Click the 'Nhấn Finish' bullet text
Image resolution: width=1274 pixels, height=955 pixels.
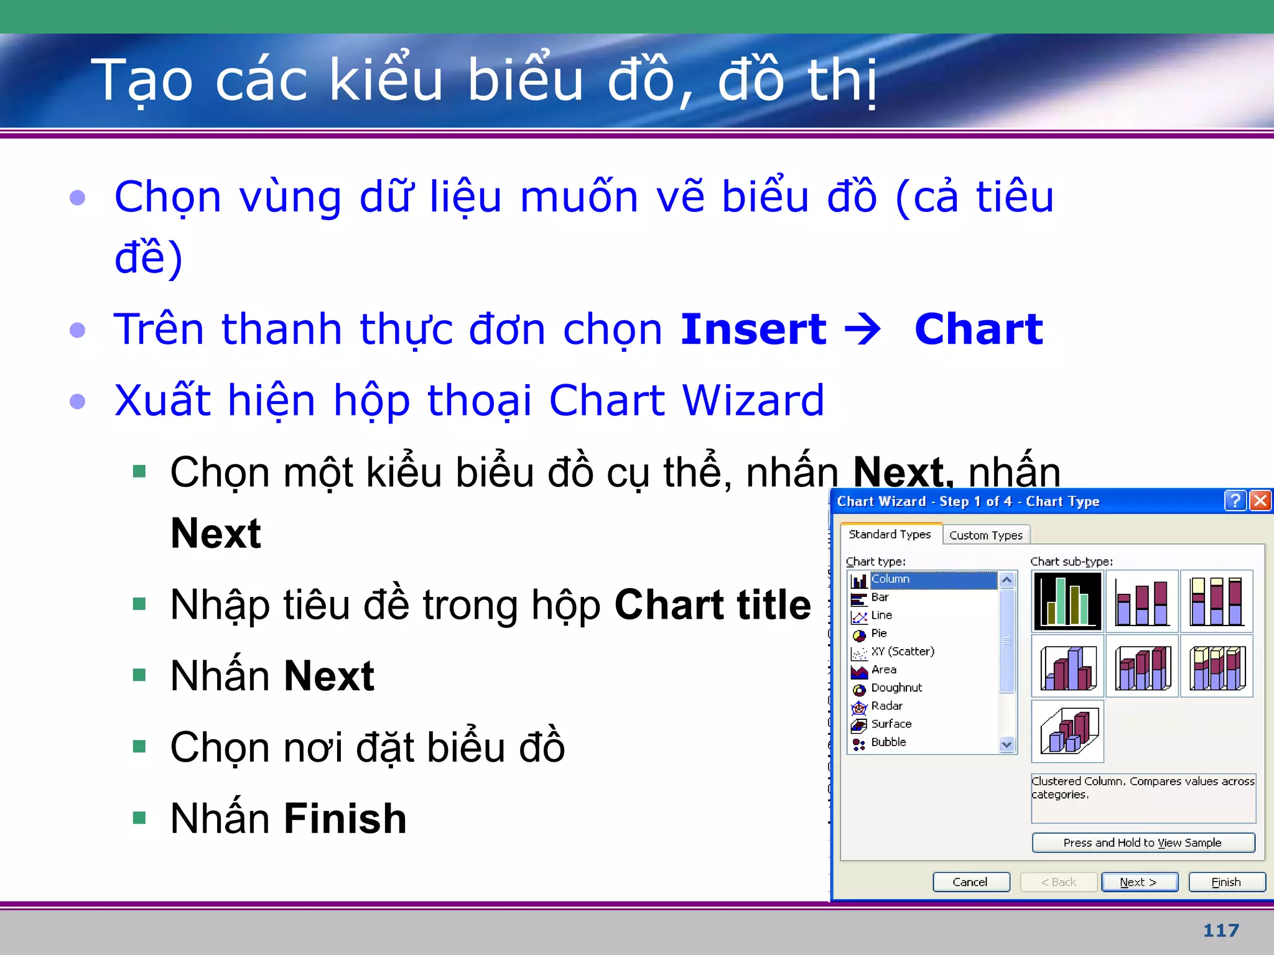point(289,818)
